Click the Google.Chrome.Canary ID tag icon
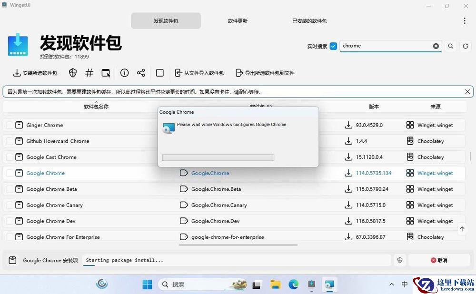 [x=184, y=205]
